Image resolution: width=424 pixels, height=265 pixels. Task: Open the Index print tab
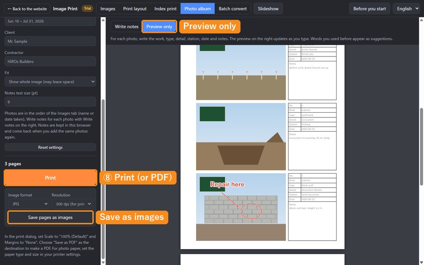165,9
